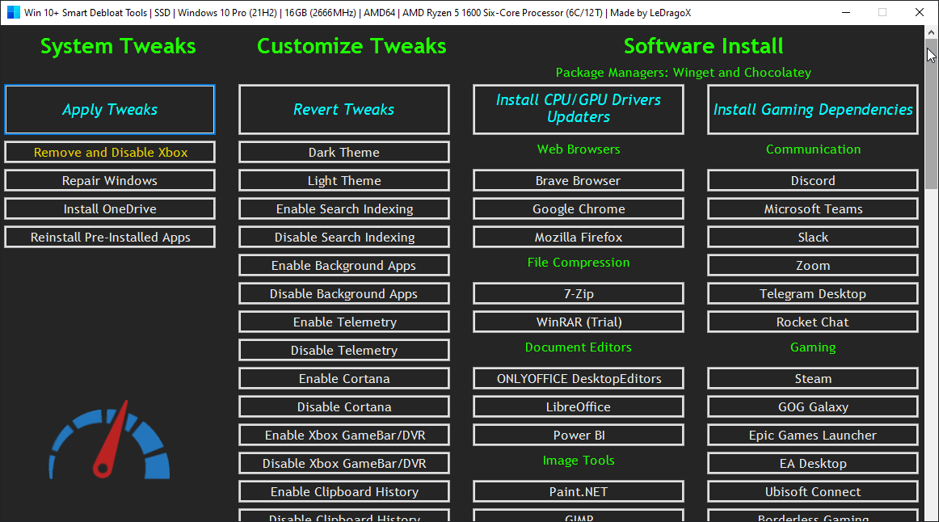Run Repair Windows
The width and height of the screenshot is (939, 522).
[110, 180]
